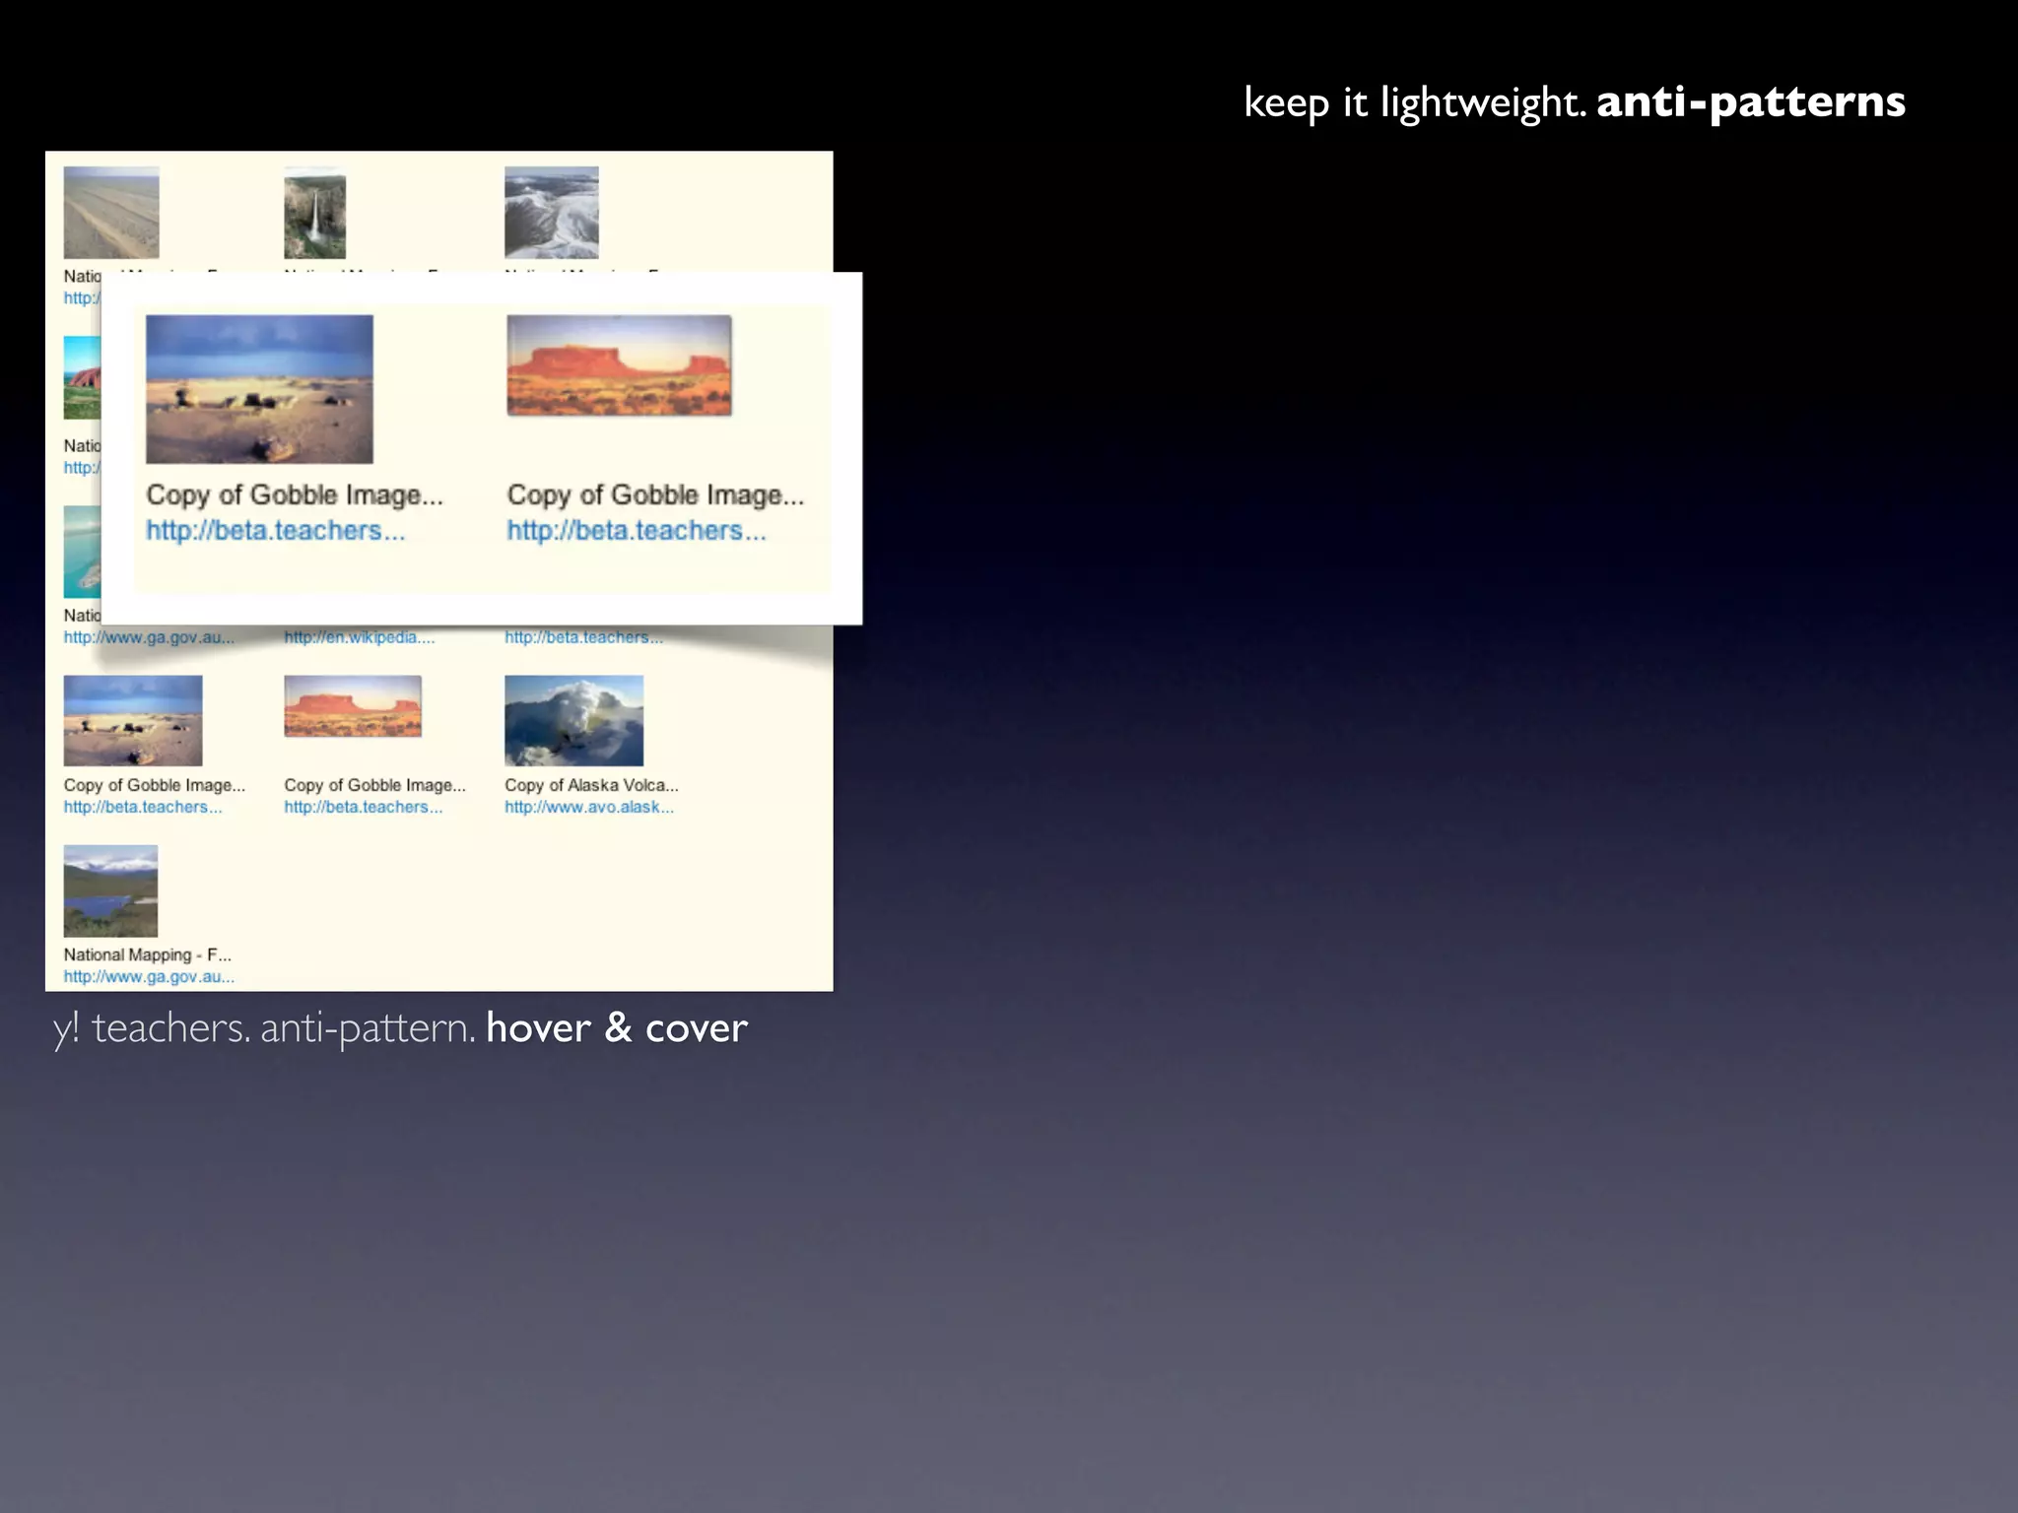Click the small red mesa thumbnail in the grid
The image size is (2018, 1513).
[x=353, y=706]
